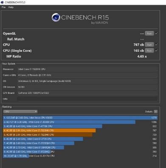Run the OpenGL benchmark

pos(149,34)
